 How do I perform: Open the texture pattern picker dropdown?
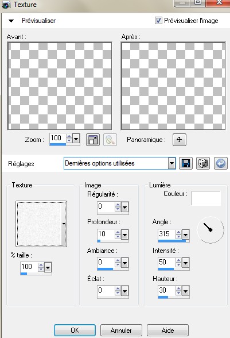(64, 224)
